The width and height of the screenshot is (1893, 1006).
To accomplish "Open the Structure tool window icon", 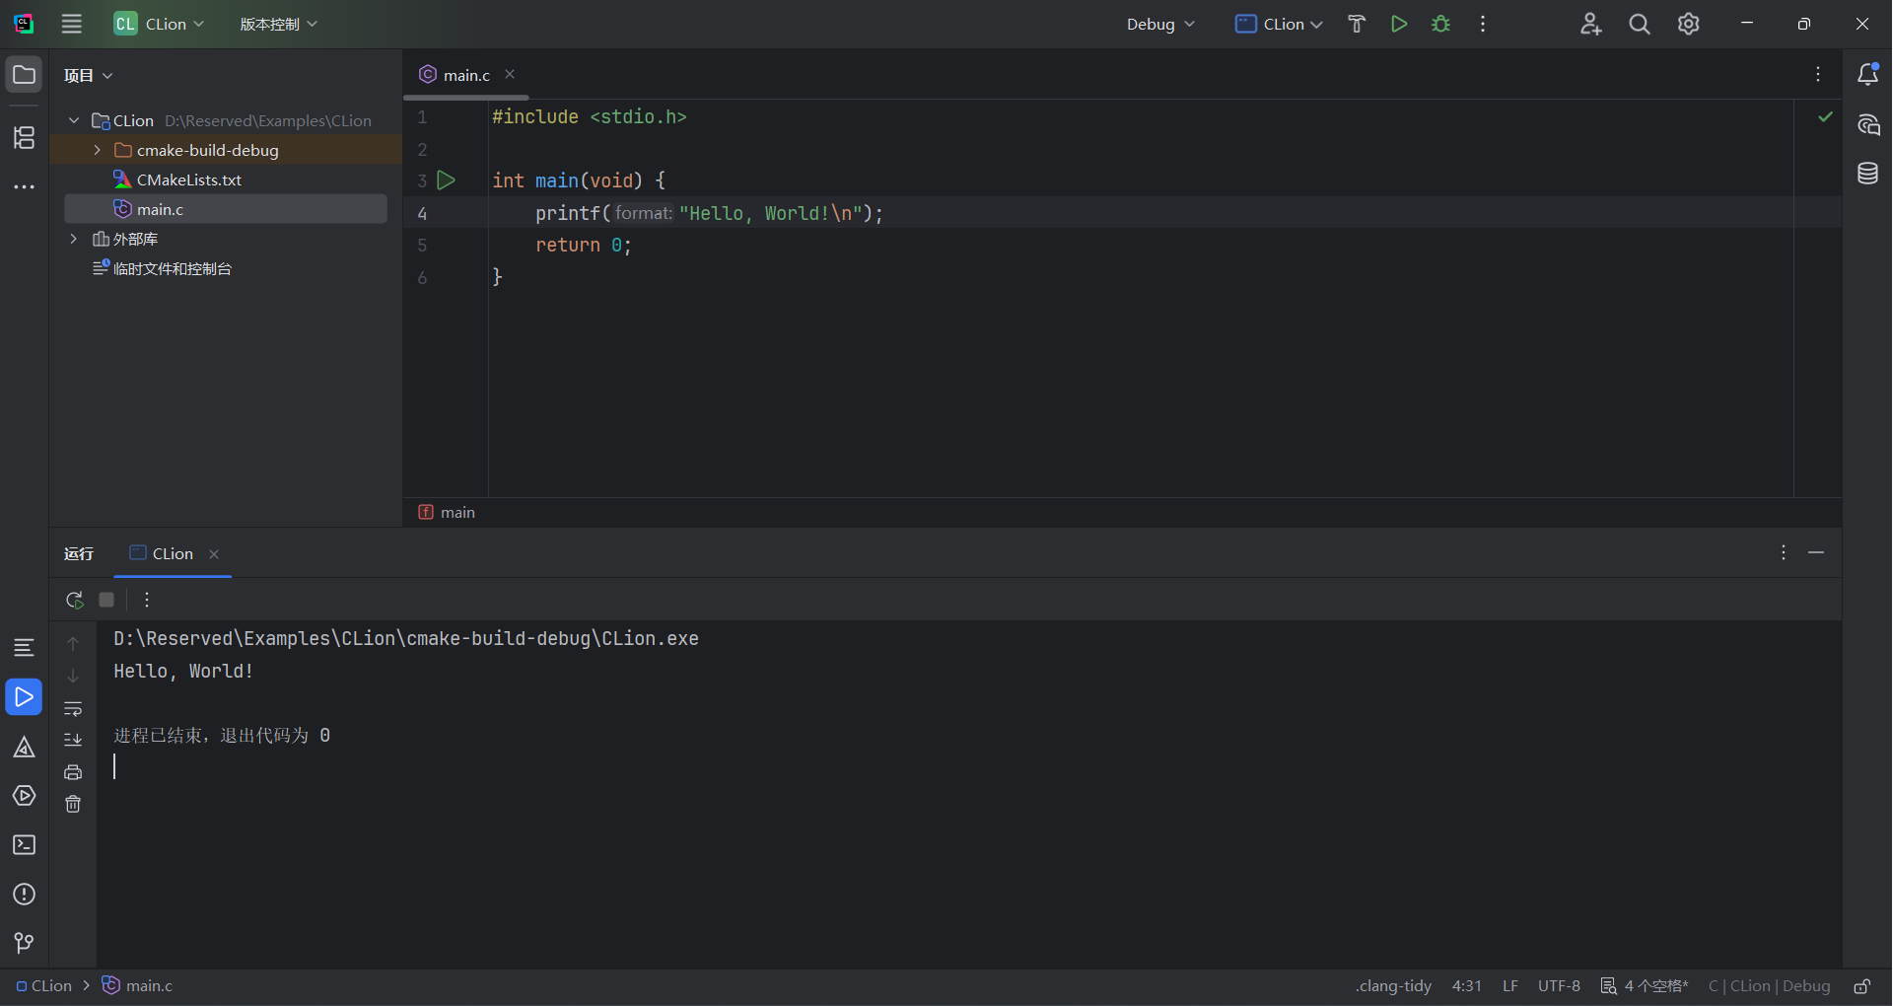I will point(24,137).
